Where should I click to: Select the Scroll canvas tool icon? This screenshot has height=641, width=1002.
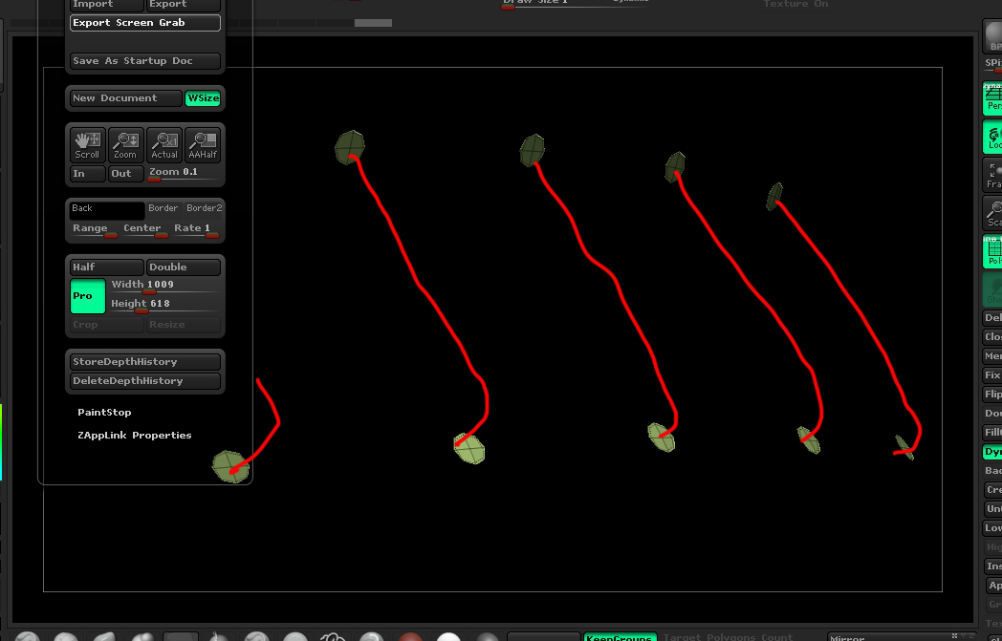pyautogui.click(x=88, y=145)
